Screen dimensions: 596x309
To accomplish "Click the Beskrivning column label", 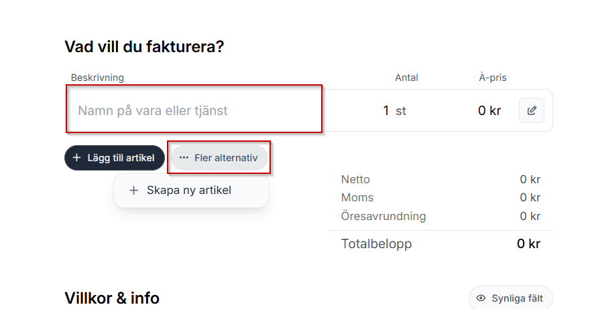I will click(x=97, y=78).
